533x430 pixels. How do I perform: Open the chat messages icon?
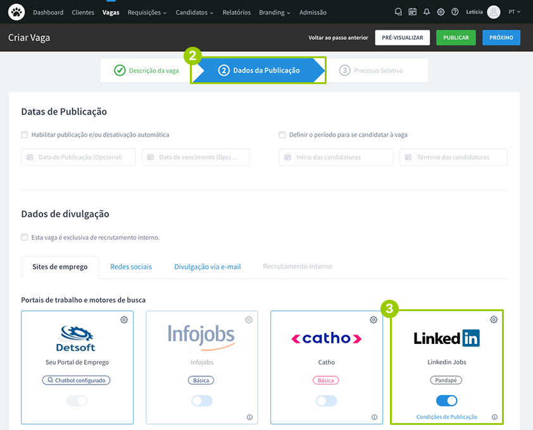click(398, 12)
